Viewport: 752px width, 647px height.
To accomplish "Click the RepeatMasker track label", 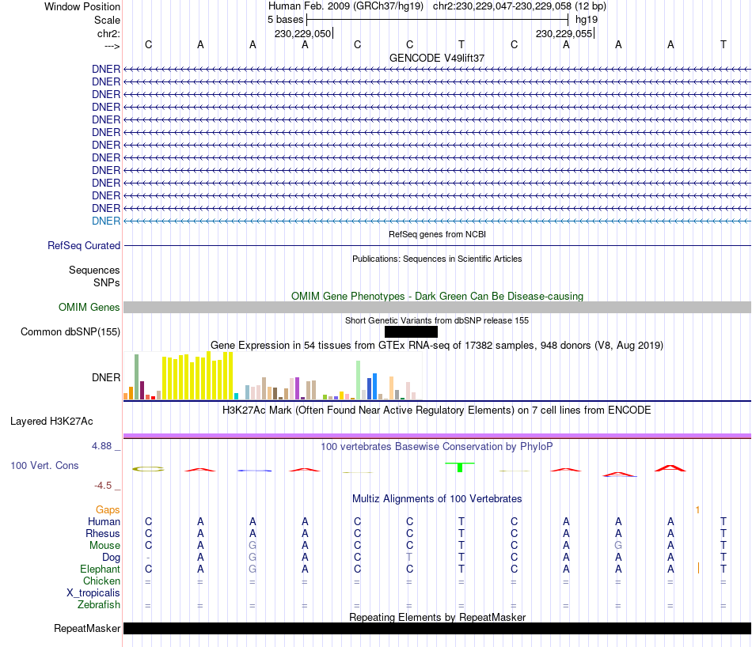I will coord(87,628).
